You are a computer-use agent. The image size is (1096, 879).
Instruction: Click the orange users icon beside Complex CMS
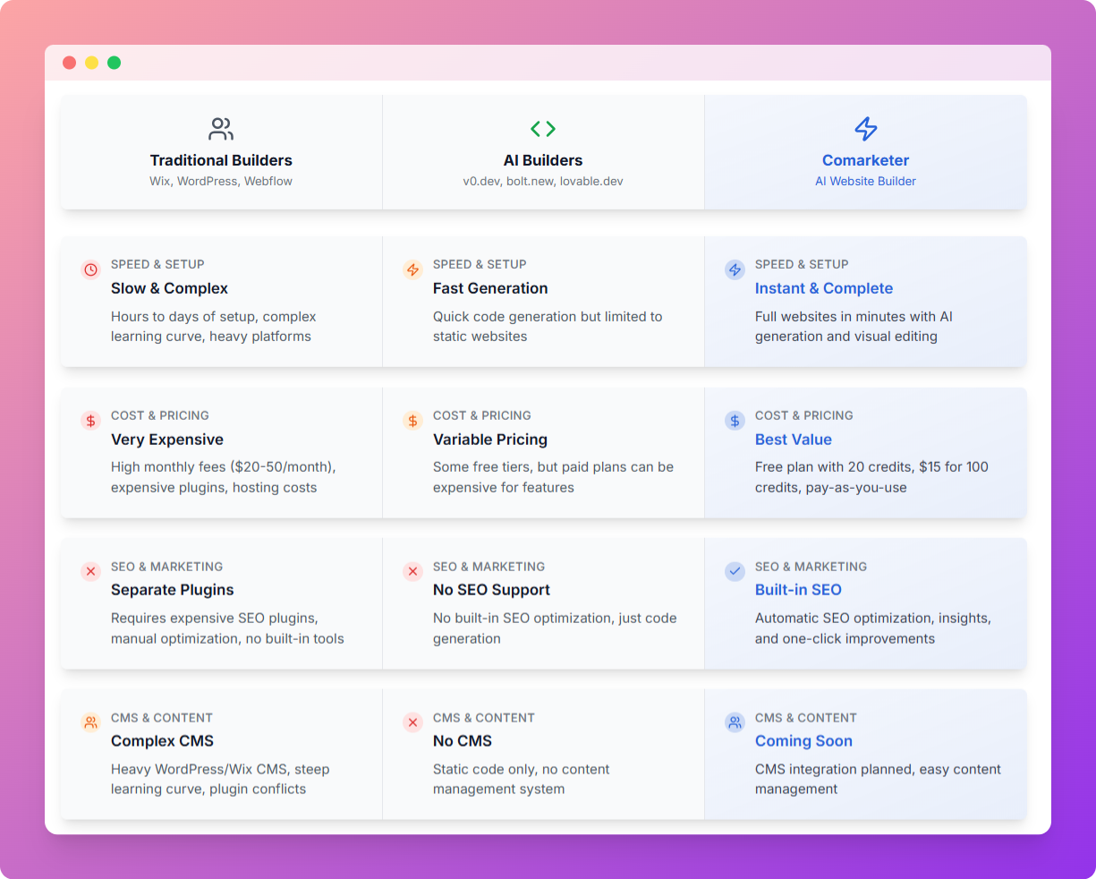tap(90, 722)
